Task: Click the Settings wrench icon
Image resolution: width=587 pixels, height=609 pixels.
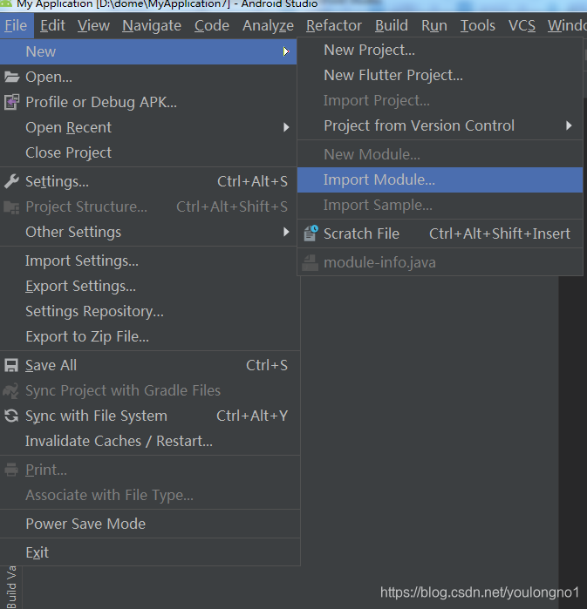Action: tap(11, 181)
